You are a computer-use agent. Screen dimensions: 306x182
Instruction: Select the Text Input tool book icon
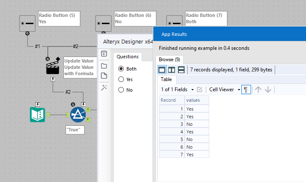tap(38, 115)
